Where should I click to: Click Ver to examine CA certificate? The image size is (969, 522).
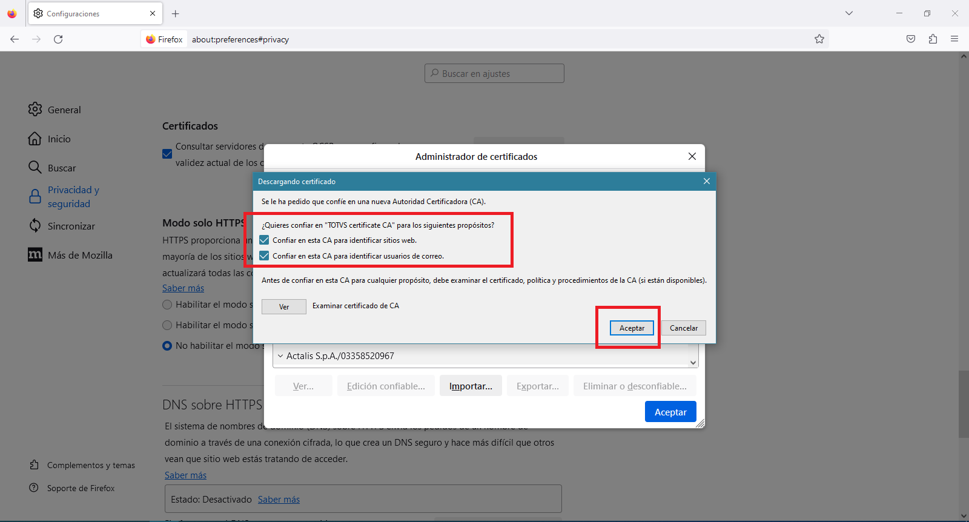[284, 306]
